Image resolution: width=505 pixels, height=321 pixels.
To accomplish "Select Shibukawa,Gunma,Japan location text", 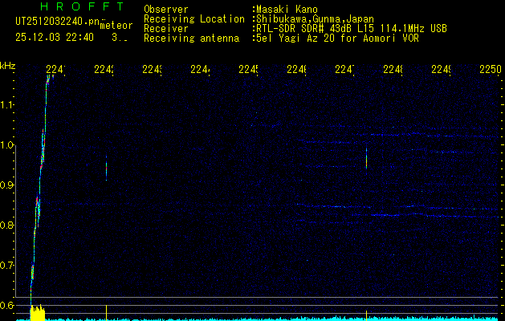I will click(313, 19).
